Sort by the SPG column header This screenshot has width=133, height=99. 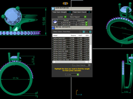[x=87, y=35]
